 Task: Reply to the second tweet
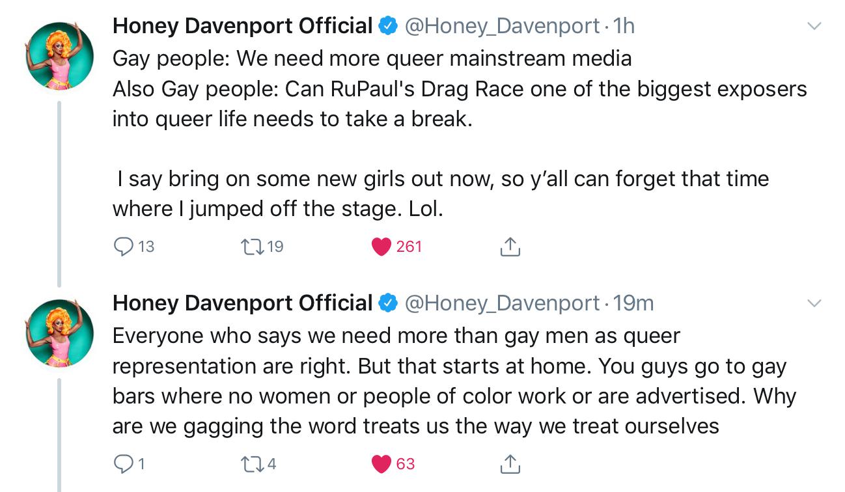[124, 464]
